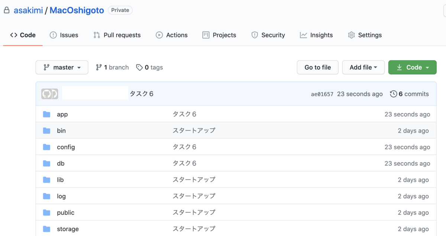Click the Insights graph icon

303,35
